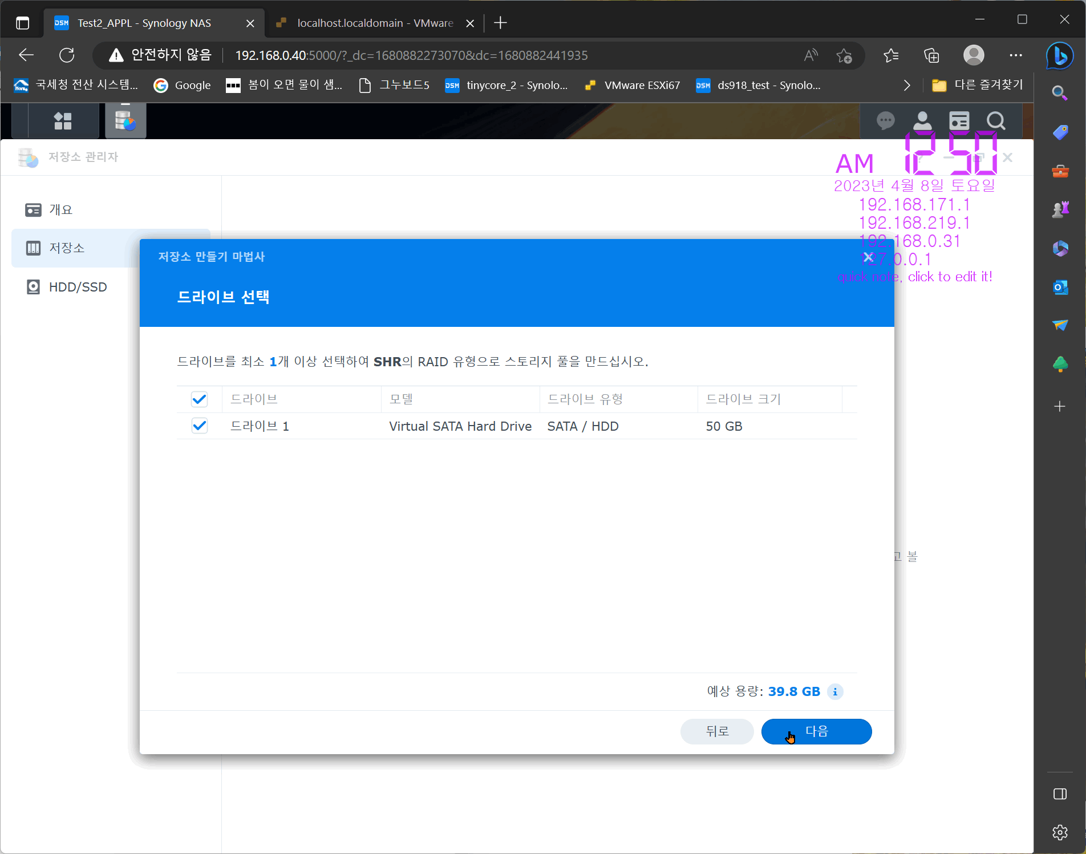
Task: Open the Outlook icon in Edge sidebar
Action: click(1060, 287)
